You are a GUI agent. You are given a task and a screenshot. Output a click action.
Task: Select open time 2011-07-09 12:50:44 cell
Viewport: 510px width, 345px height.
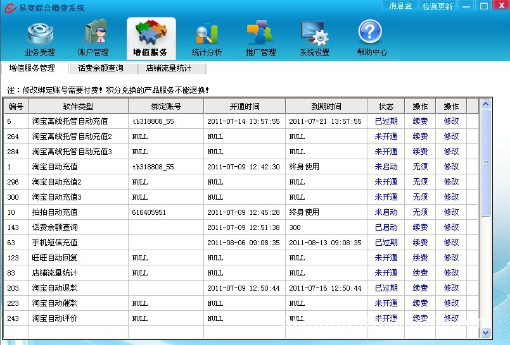244,288
